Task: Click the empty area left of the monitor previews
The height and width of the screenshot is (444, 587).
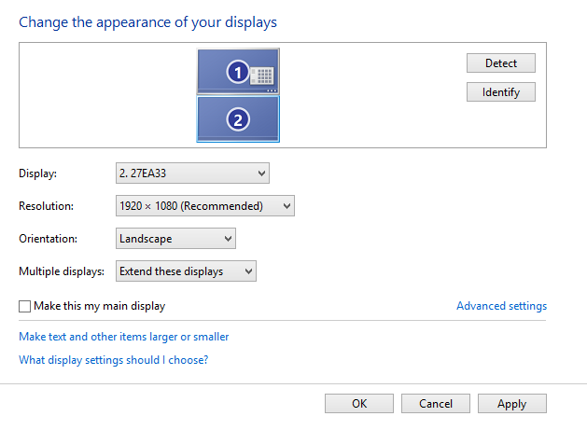Action: tap(103, 94)
